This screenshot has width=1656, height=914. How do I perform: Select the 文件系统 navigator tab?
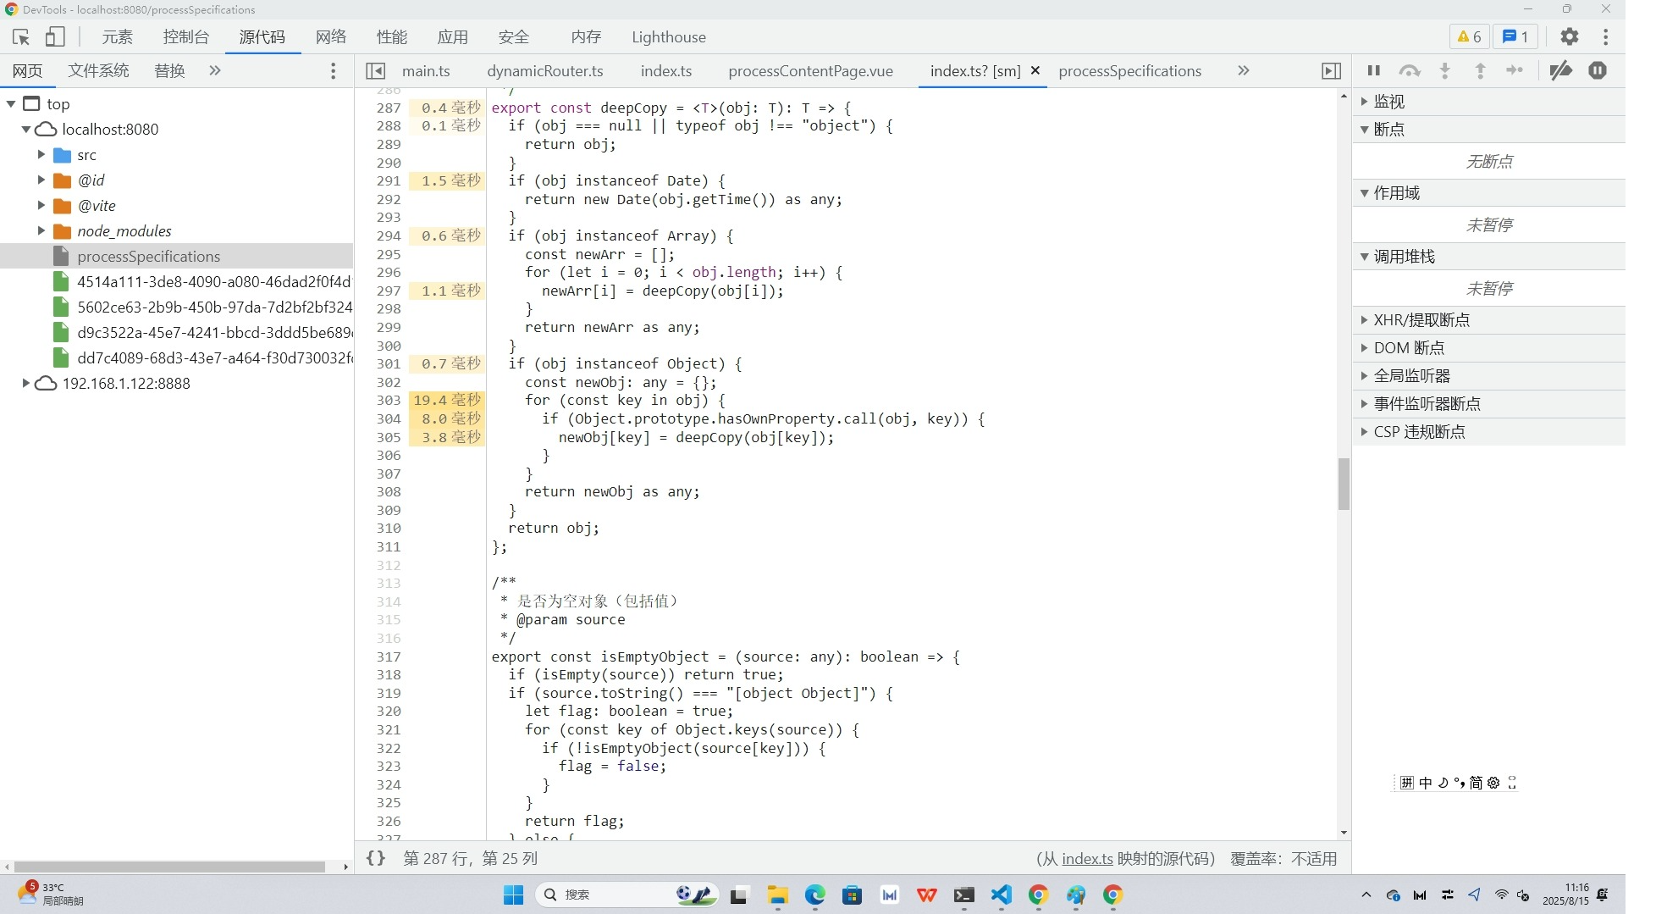(99, 71)
